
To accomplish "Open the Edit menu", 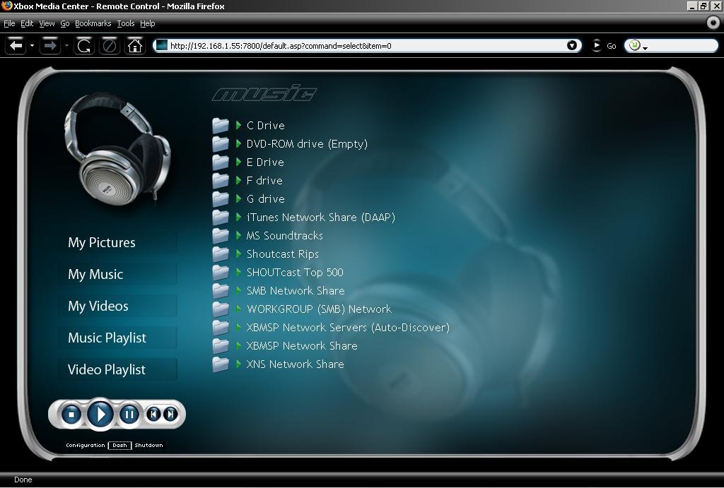I will [27, 23].
